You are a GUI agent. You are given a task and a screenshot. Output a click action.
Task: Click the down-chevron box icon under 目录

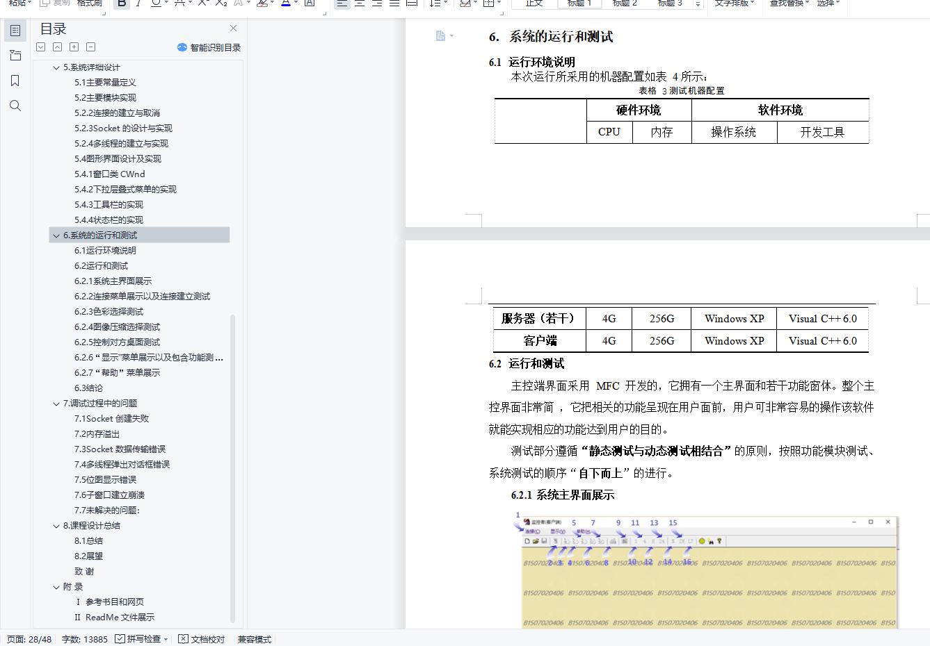tap(41, 47)
